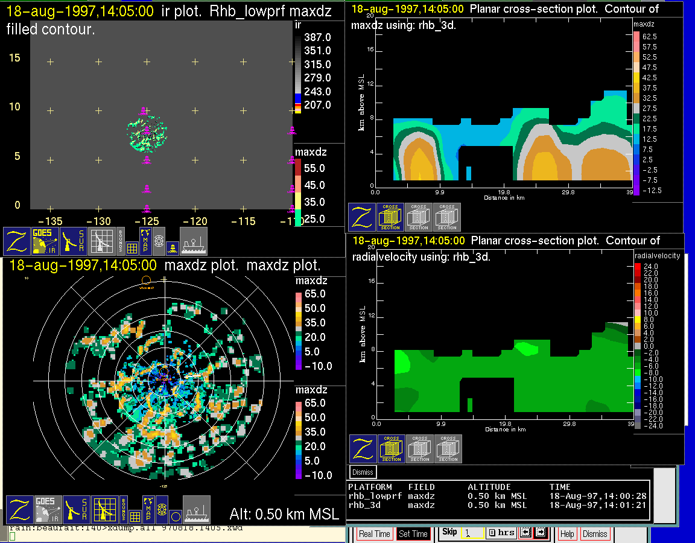Step time forward with right arrow
Screen dimensions: 695x543
540,533
